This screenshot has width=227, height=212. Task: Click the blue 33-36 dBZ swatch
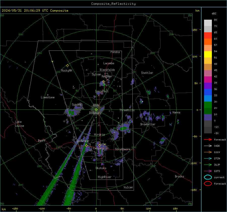coord(208,92)
